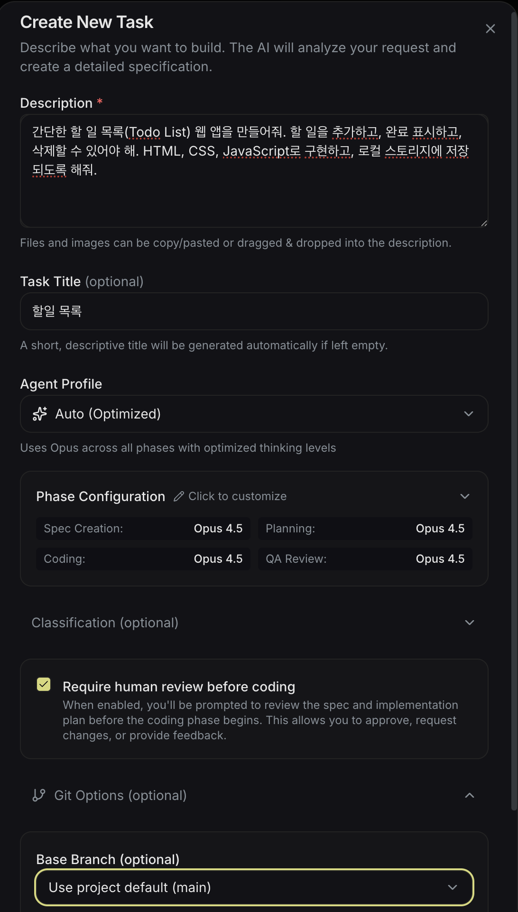Click the Description textarea resize handle
Image resolution: width=518 pixels, height=912 pixels.
(484, 223)
